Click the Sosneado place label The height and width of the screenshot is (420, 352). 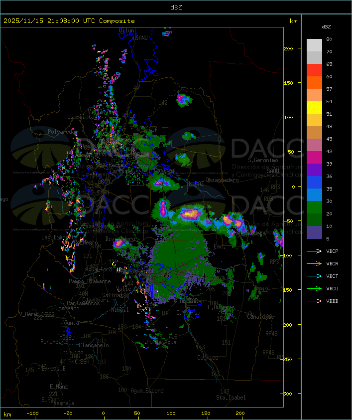point(67,308)
